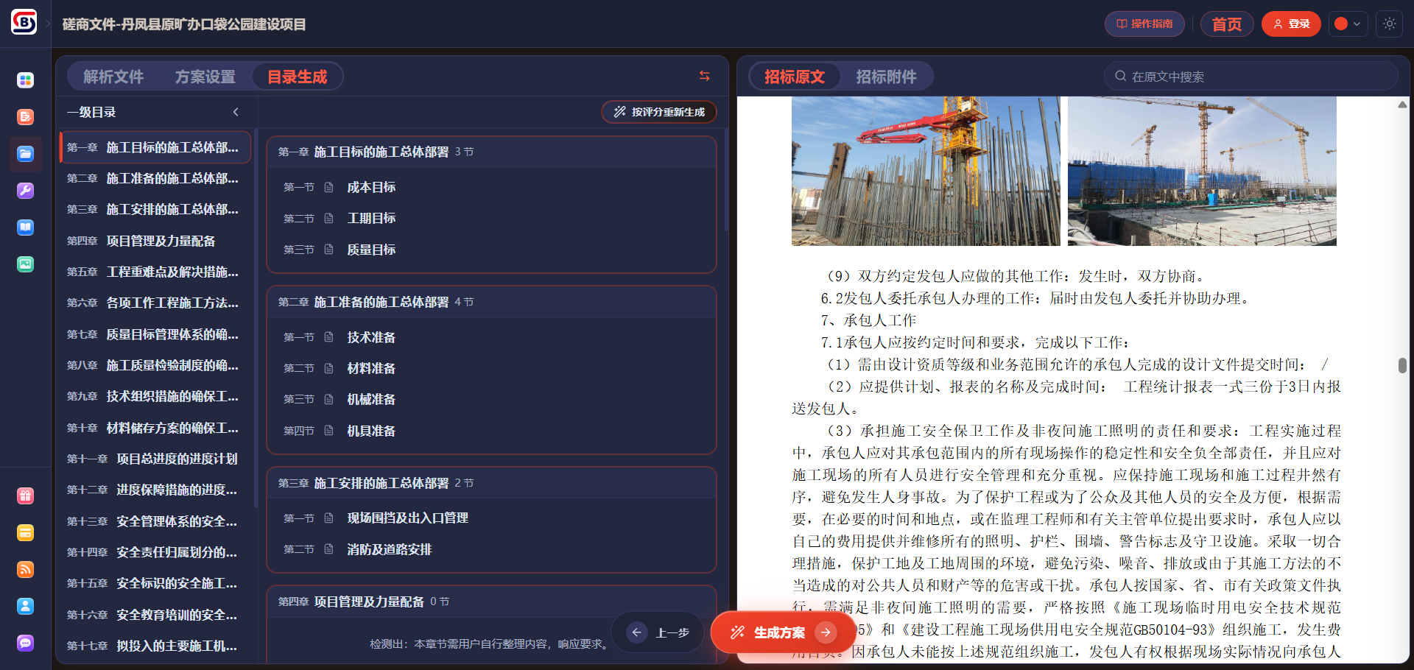The width and height of the screenshot is (1414, 670).
Task: Select 第十章 材料储存方案
Action: click(x=155, y=428)
